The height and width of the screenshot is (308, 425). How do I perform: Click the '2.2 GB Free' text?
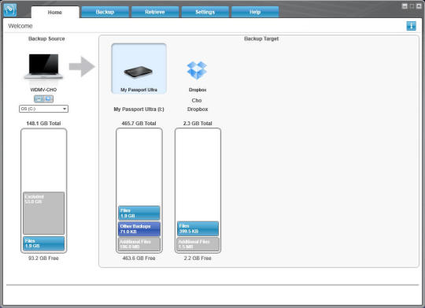coord(198,258)
